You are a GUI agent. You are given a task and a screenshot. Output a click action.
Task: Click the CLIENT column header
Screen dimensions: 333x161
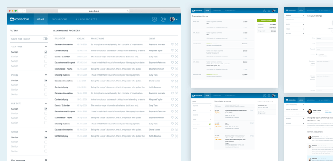click(152, 39)
